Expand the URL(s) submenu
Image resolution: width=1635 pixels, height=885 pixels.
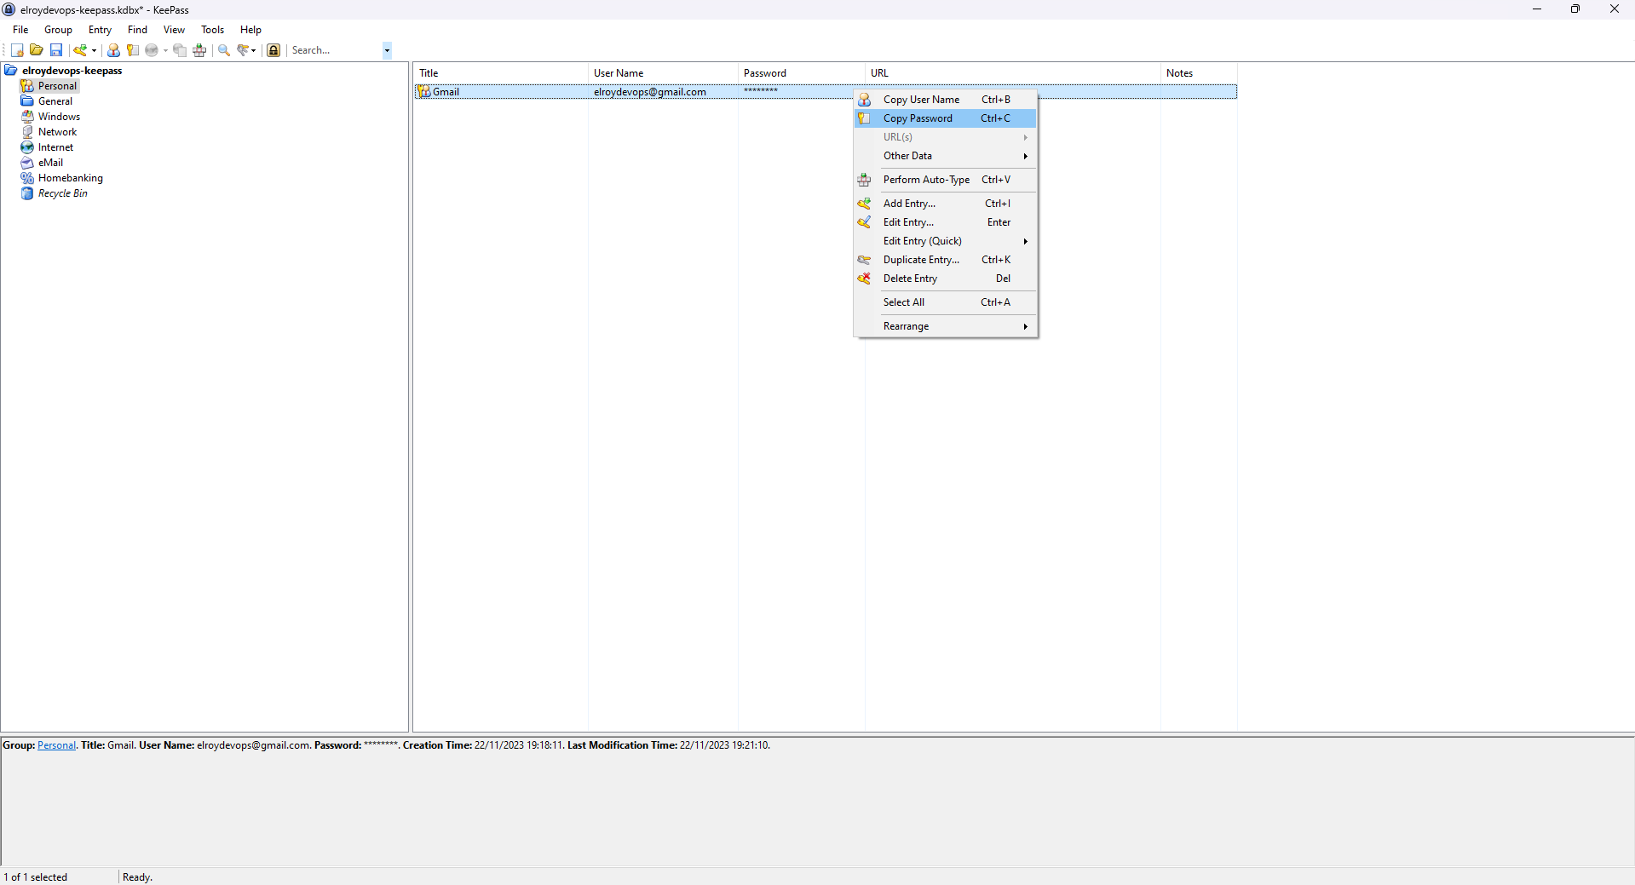946,137
